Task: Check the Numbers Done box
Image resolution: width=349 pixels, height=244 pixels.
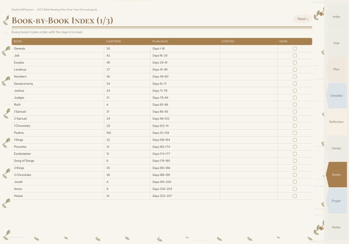Action: coord(294,76)
